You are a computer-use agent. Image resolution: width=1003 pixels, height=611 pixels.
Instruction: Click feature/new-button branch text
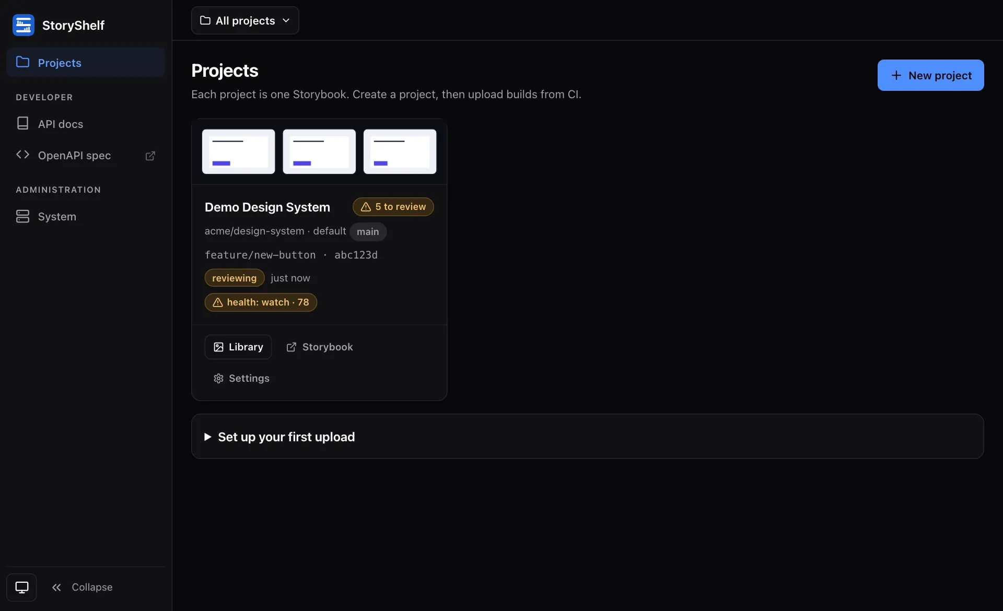(260, 255)
